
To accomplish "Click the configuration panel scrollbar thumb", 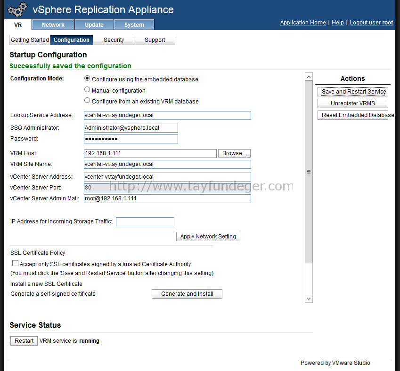I will click(309, 172).
